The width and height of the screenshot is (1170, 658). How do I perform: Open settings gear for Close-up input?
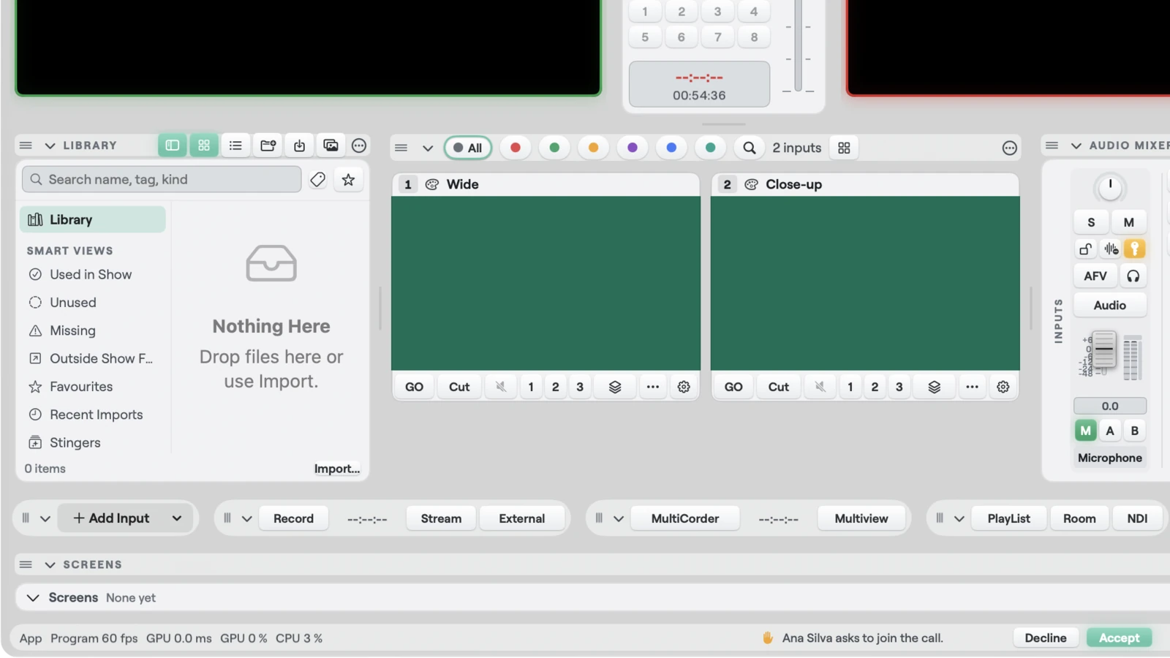point(1003,387)
